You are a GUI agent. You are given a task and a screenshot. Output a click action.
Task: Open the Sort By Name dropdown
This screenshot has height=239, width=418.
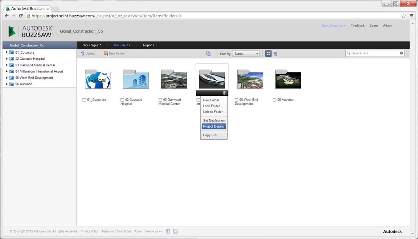tap(246, 54)
